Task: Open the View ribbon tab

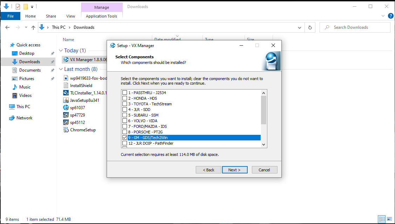Action: [71, 16]
